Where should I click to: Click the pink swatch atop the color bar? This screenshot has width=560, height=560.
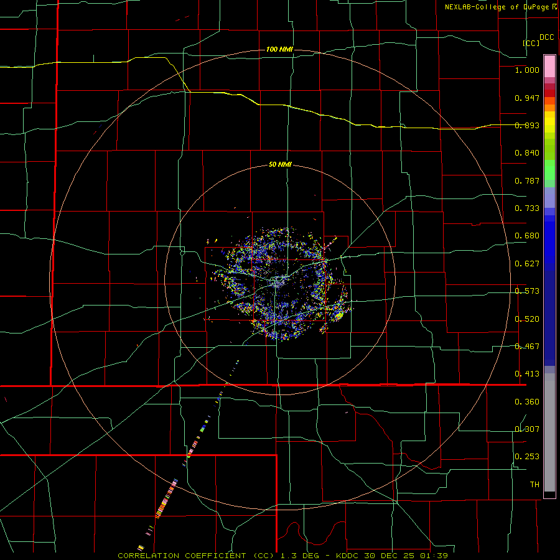pyautogui.click(x=549, y=67)
